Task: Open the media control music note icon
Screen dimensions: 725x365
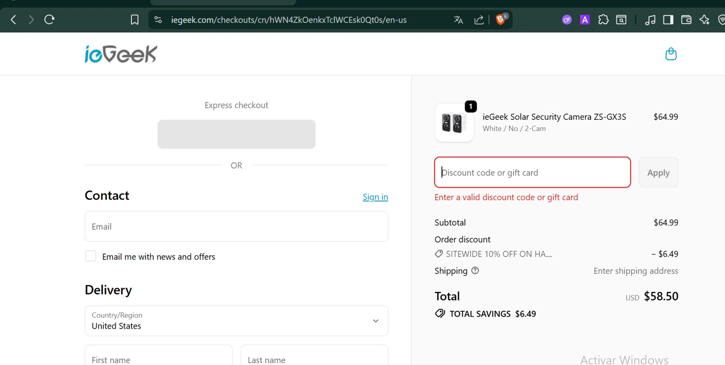Action: pos(651,20)
